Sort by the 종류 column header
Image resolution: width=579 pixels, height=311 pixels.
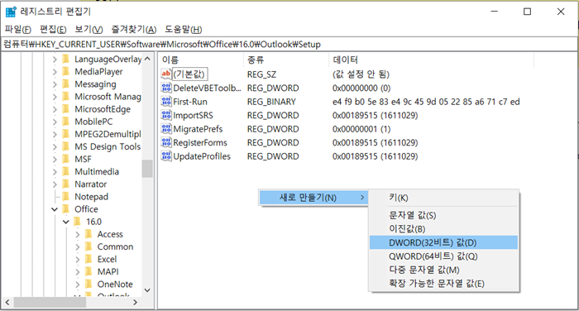point(286,60)
